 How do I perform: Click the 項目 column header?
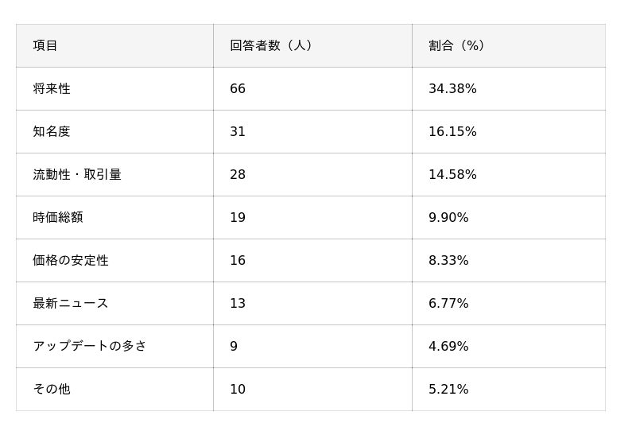point(45,46)
